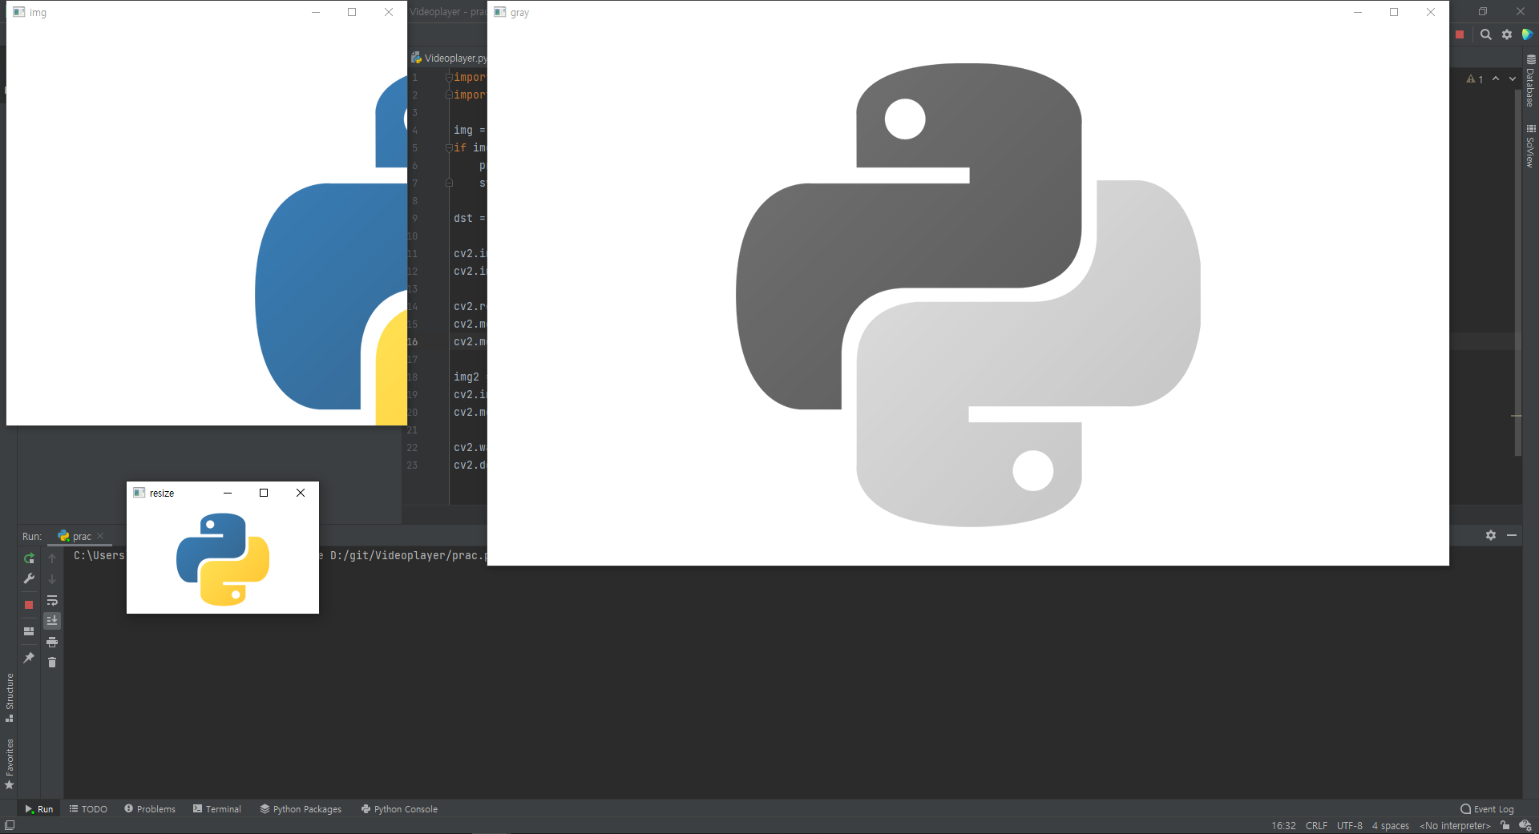Change line separator CRLF
1539x834 pixels.
coord(1316,826)
